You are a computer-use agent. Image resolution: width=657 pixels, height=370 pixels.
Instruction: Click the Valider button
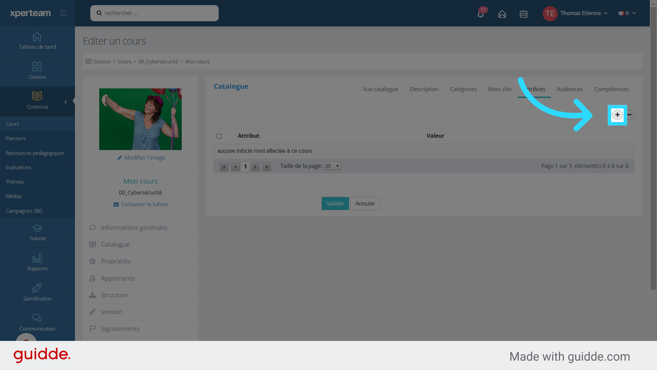335,203
